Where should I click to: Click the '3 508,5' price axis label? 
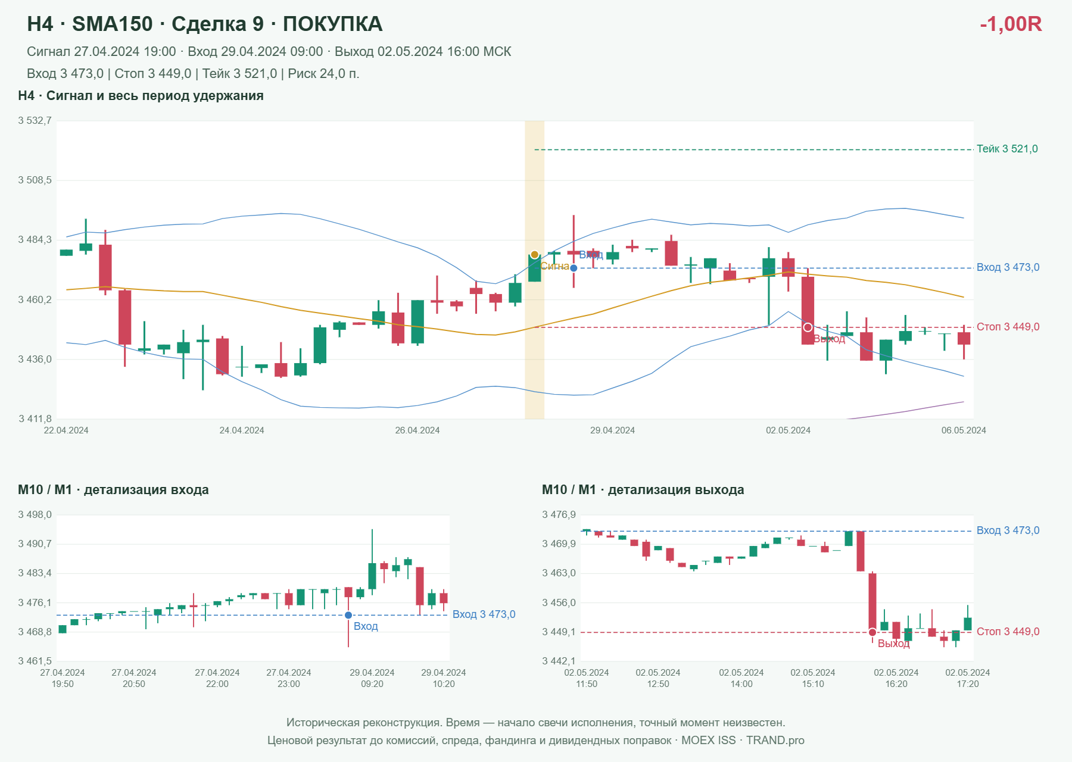pos(35,180)
